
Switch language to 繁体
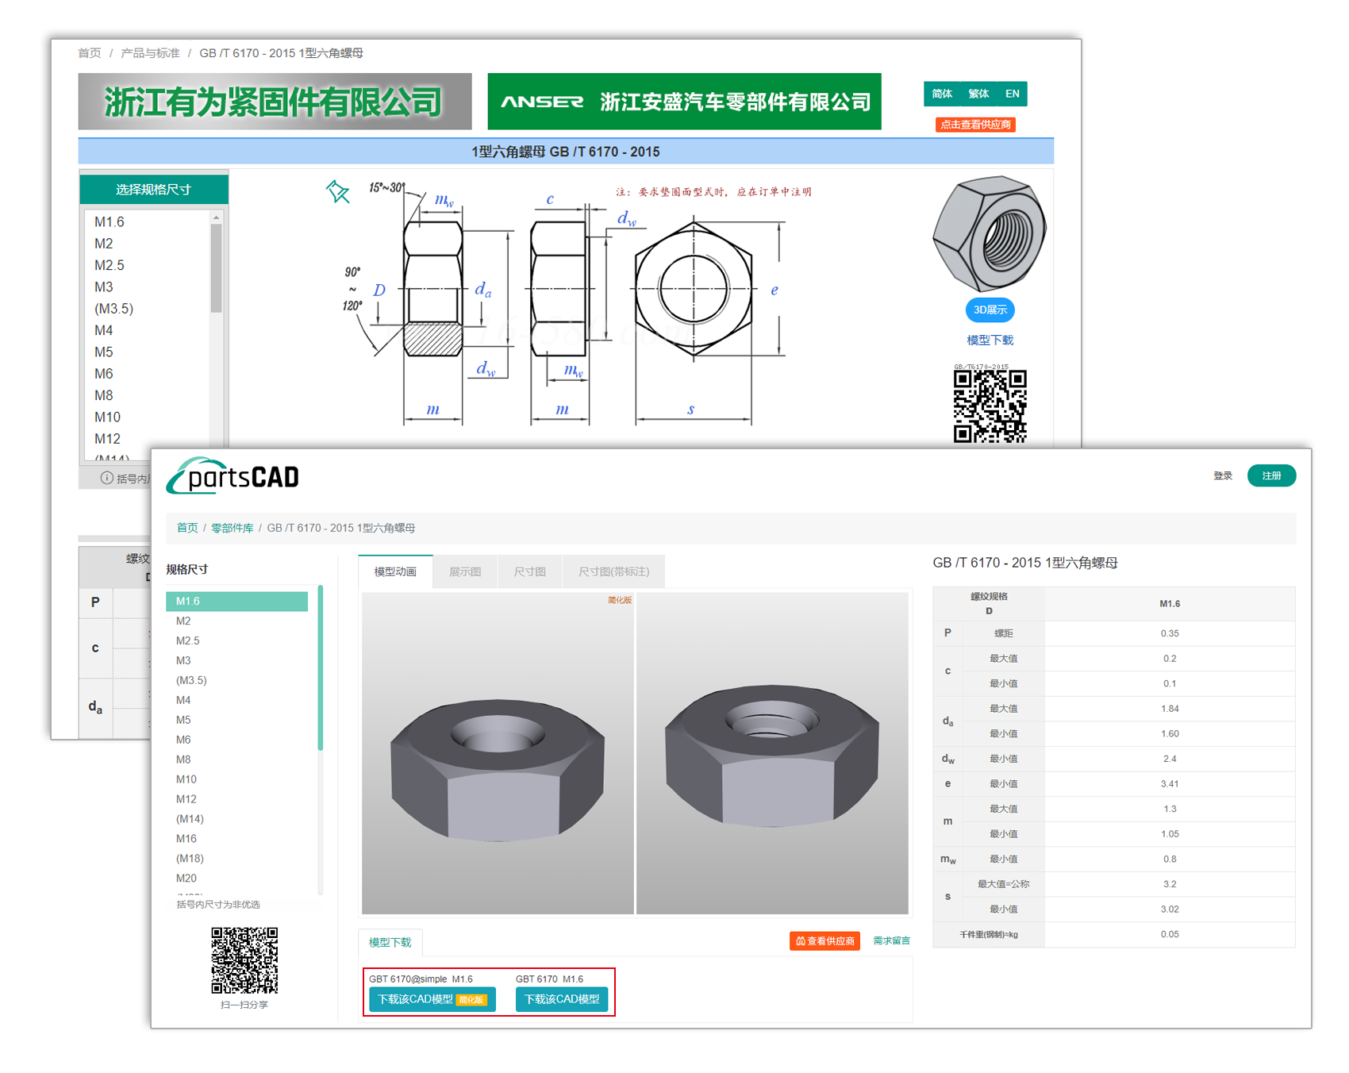pyautogui.click(x=978, y=94)
